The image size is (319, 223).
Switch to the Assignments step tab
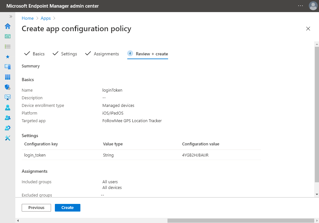tap(102, 54)
